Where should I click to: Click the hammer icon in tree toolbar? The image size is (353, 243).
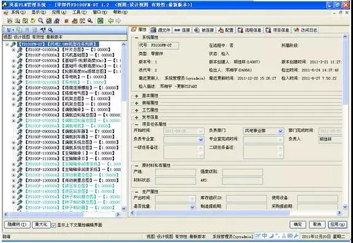(43, 29)
